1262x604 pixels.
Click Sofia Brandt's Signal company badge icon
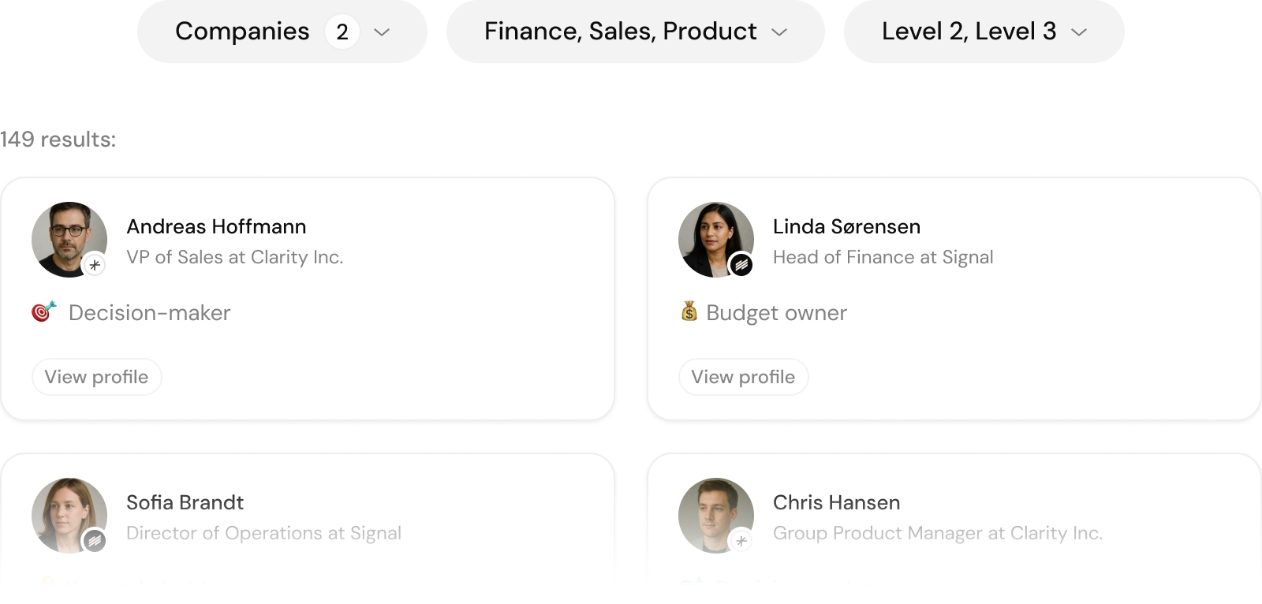(95, 541)
